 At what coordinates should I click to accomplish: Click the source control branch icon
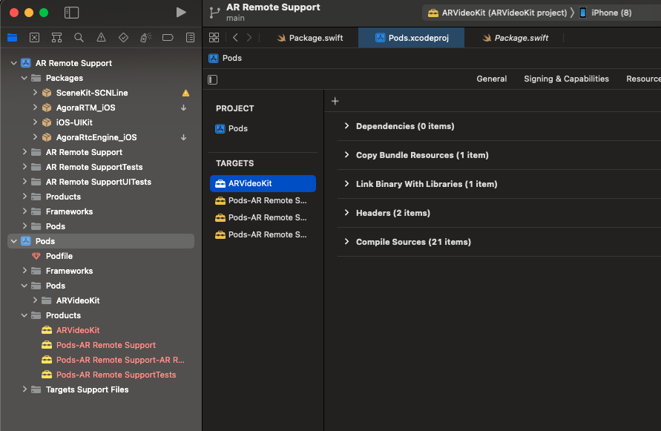point(214,13)
